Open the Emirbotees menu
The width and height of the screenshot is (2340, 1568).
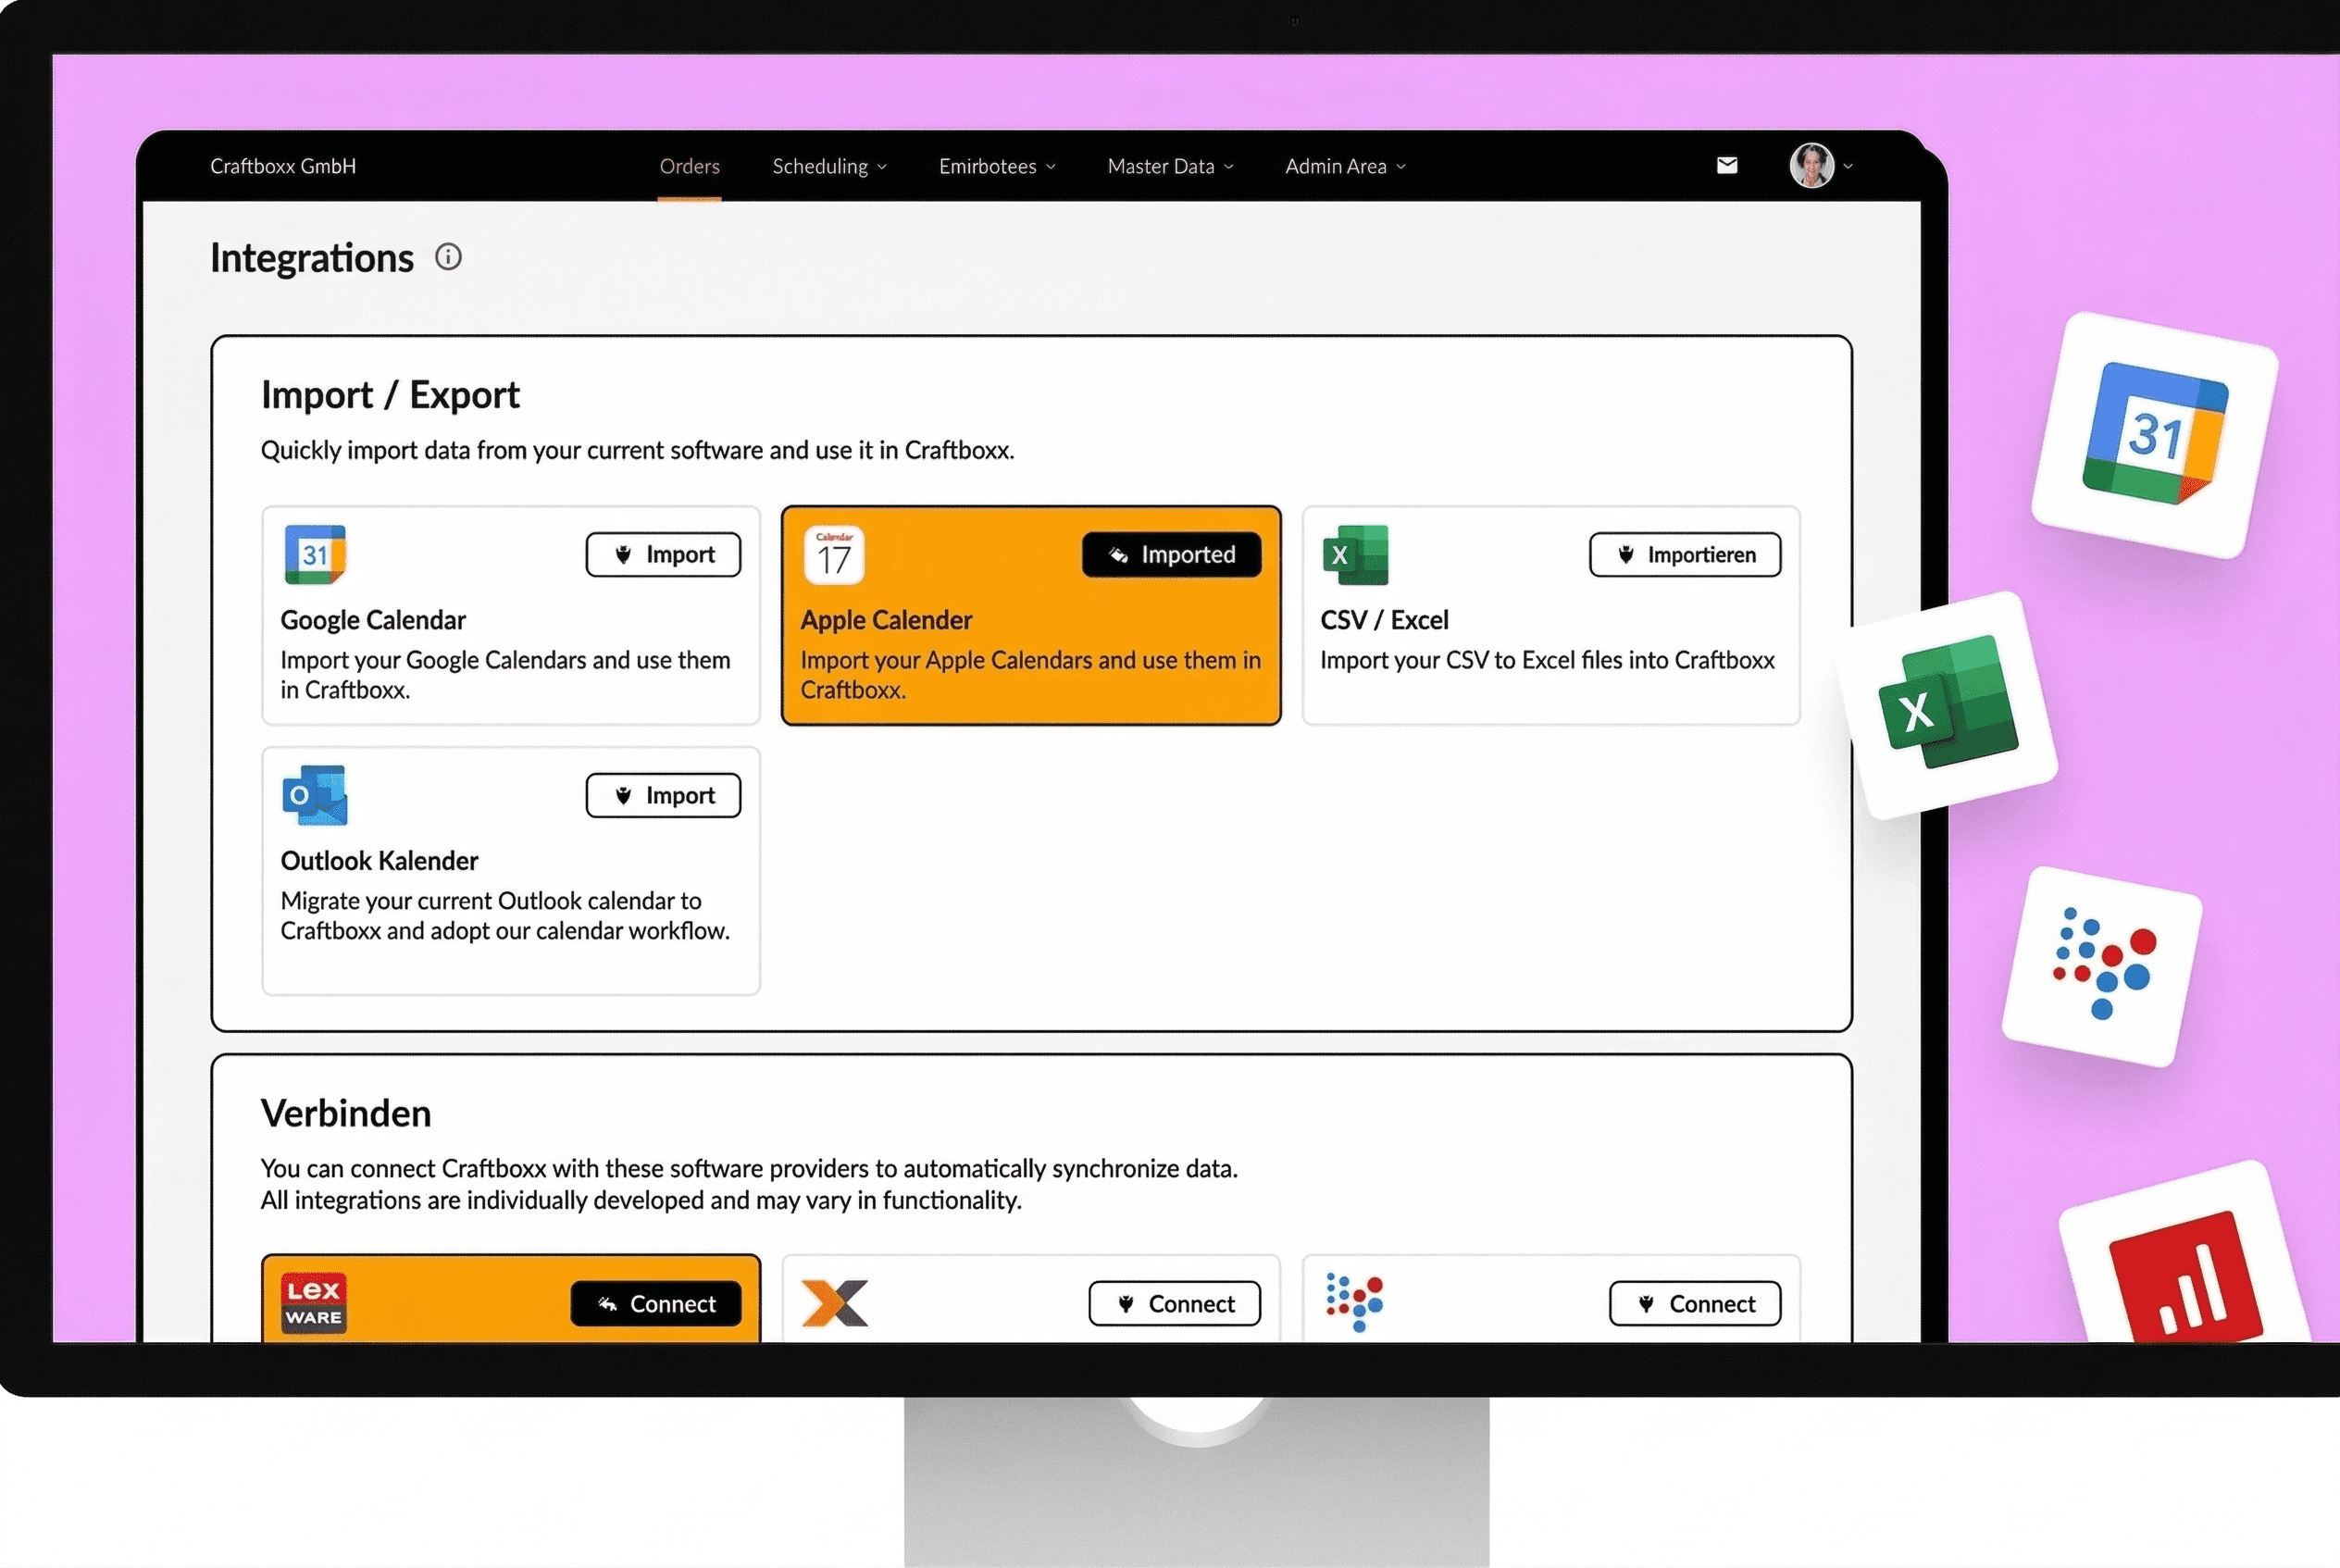click(997, 167)
